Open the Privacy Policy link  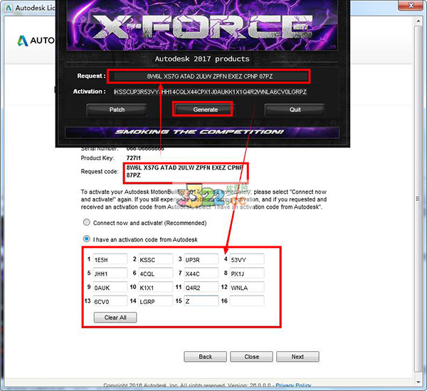tap(293, 385)
